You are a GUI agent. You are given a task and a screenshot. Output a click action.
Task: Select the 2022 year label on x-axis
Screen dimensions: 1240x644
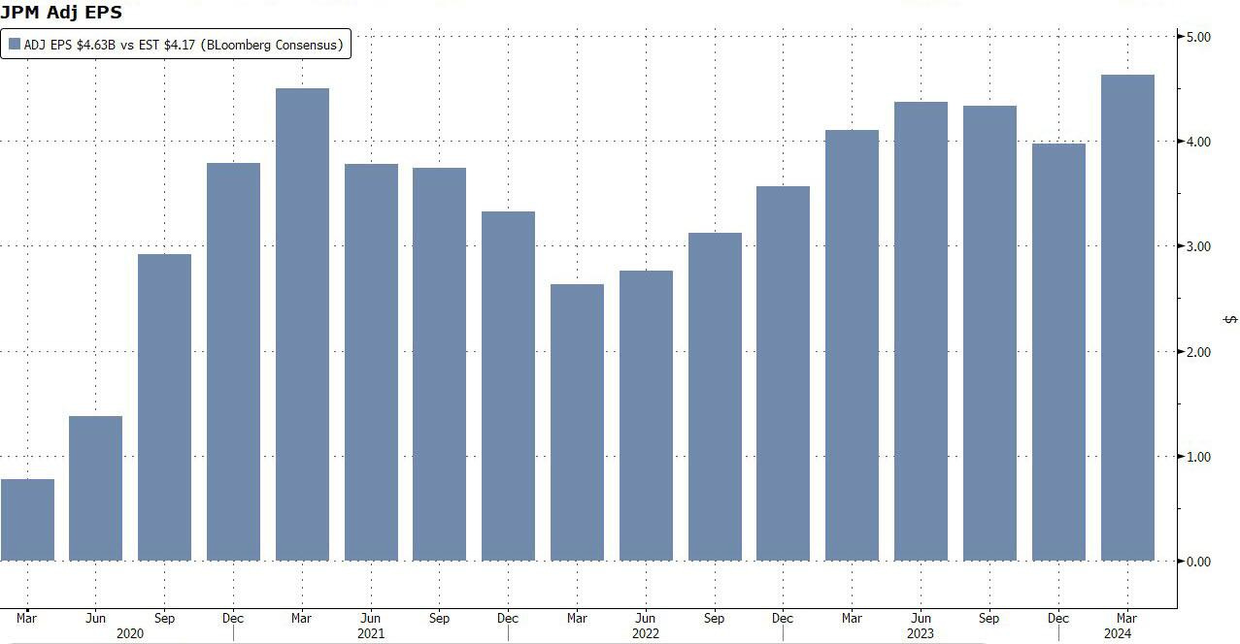coord(645,634)
